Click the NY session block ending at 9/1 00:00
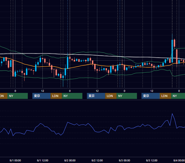 click(x=17, y=96)
